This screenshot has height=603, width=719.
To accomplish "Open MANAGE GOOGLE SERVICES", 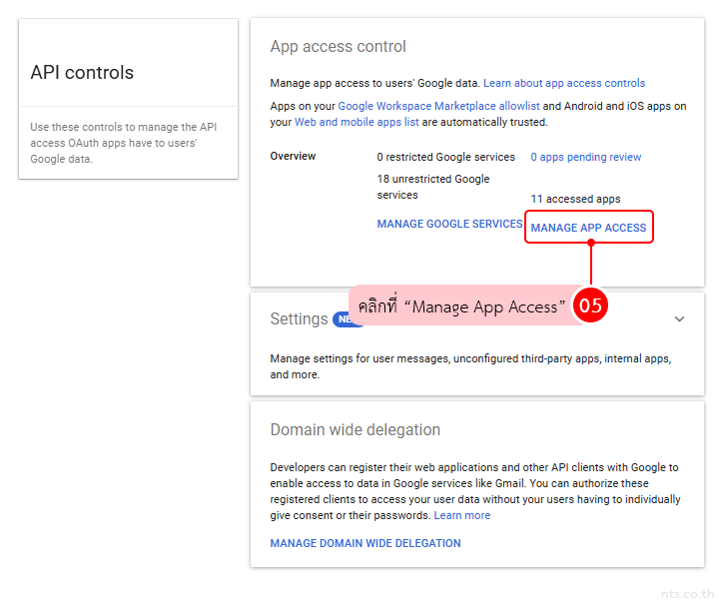I will (x=449, y=224).
